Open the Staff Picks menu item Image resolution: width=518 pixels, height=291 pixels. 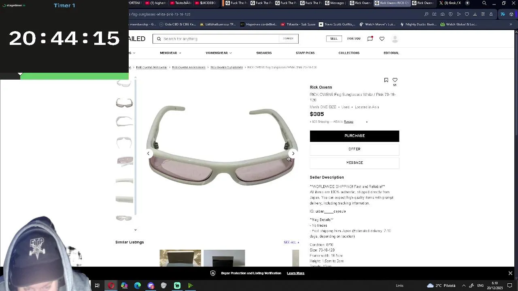click(x=305, y=53)
